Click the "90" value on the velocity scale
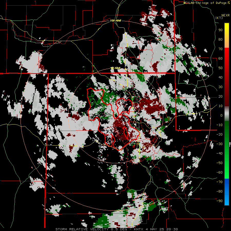Image resolution: width=231 pixels, height=231 pixels. point(220,30)
